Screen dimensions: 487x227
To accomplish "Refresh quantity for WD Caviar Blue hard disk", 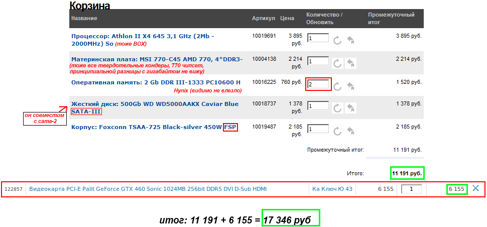I will point(337,108).
